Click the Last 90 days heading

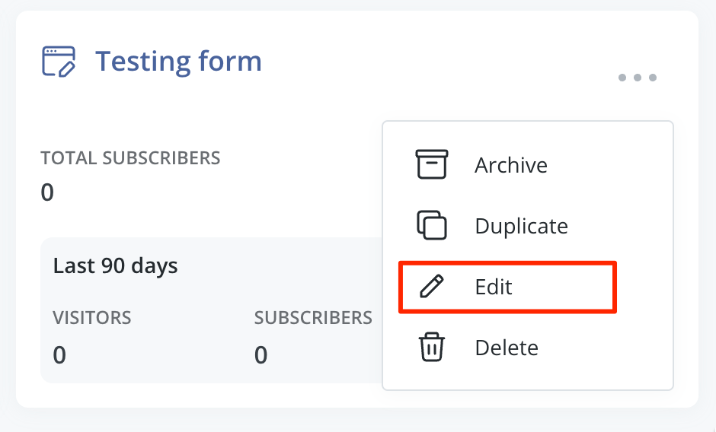(x=115, y=266)
